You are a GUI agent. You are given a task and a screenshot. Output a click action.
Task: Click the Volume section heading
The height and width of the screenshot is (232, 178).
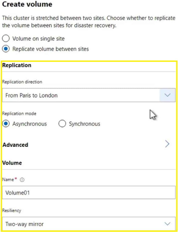pos(12,163)
